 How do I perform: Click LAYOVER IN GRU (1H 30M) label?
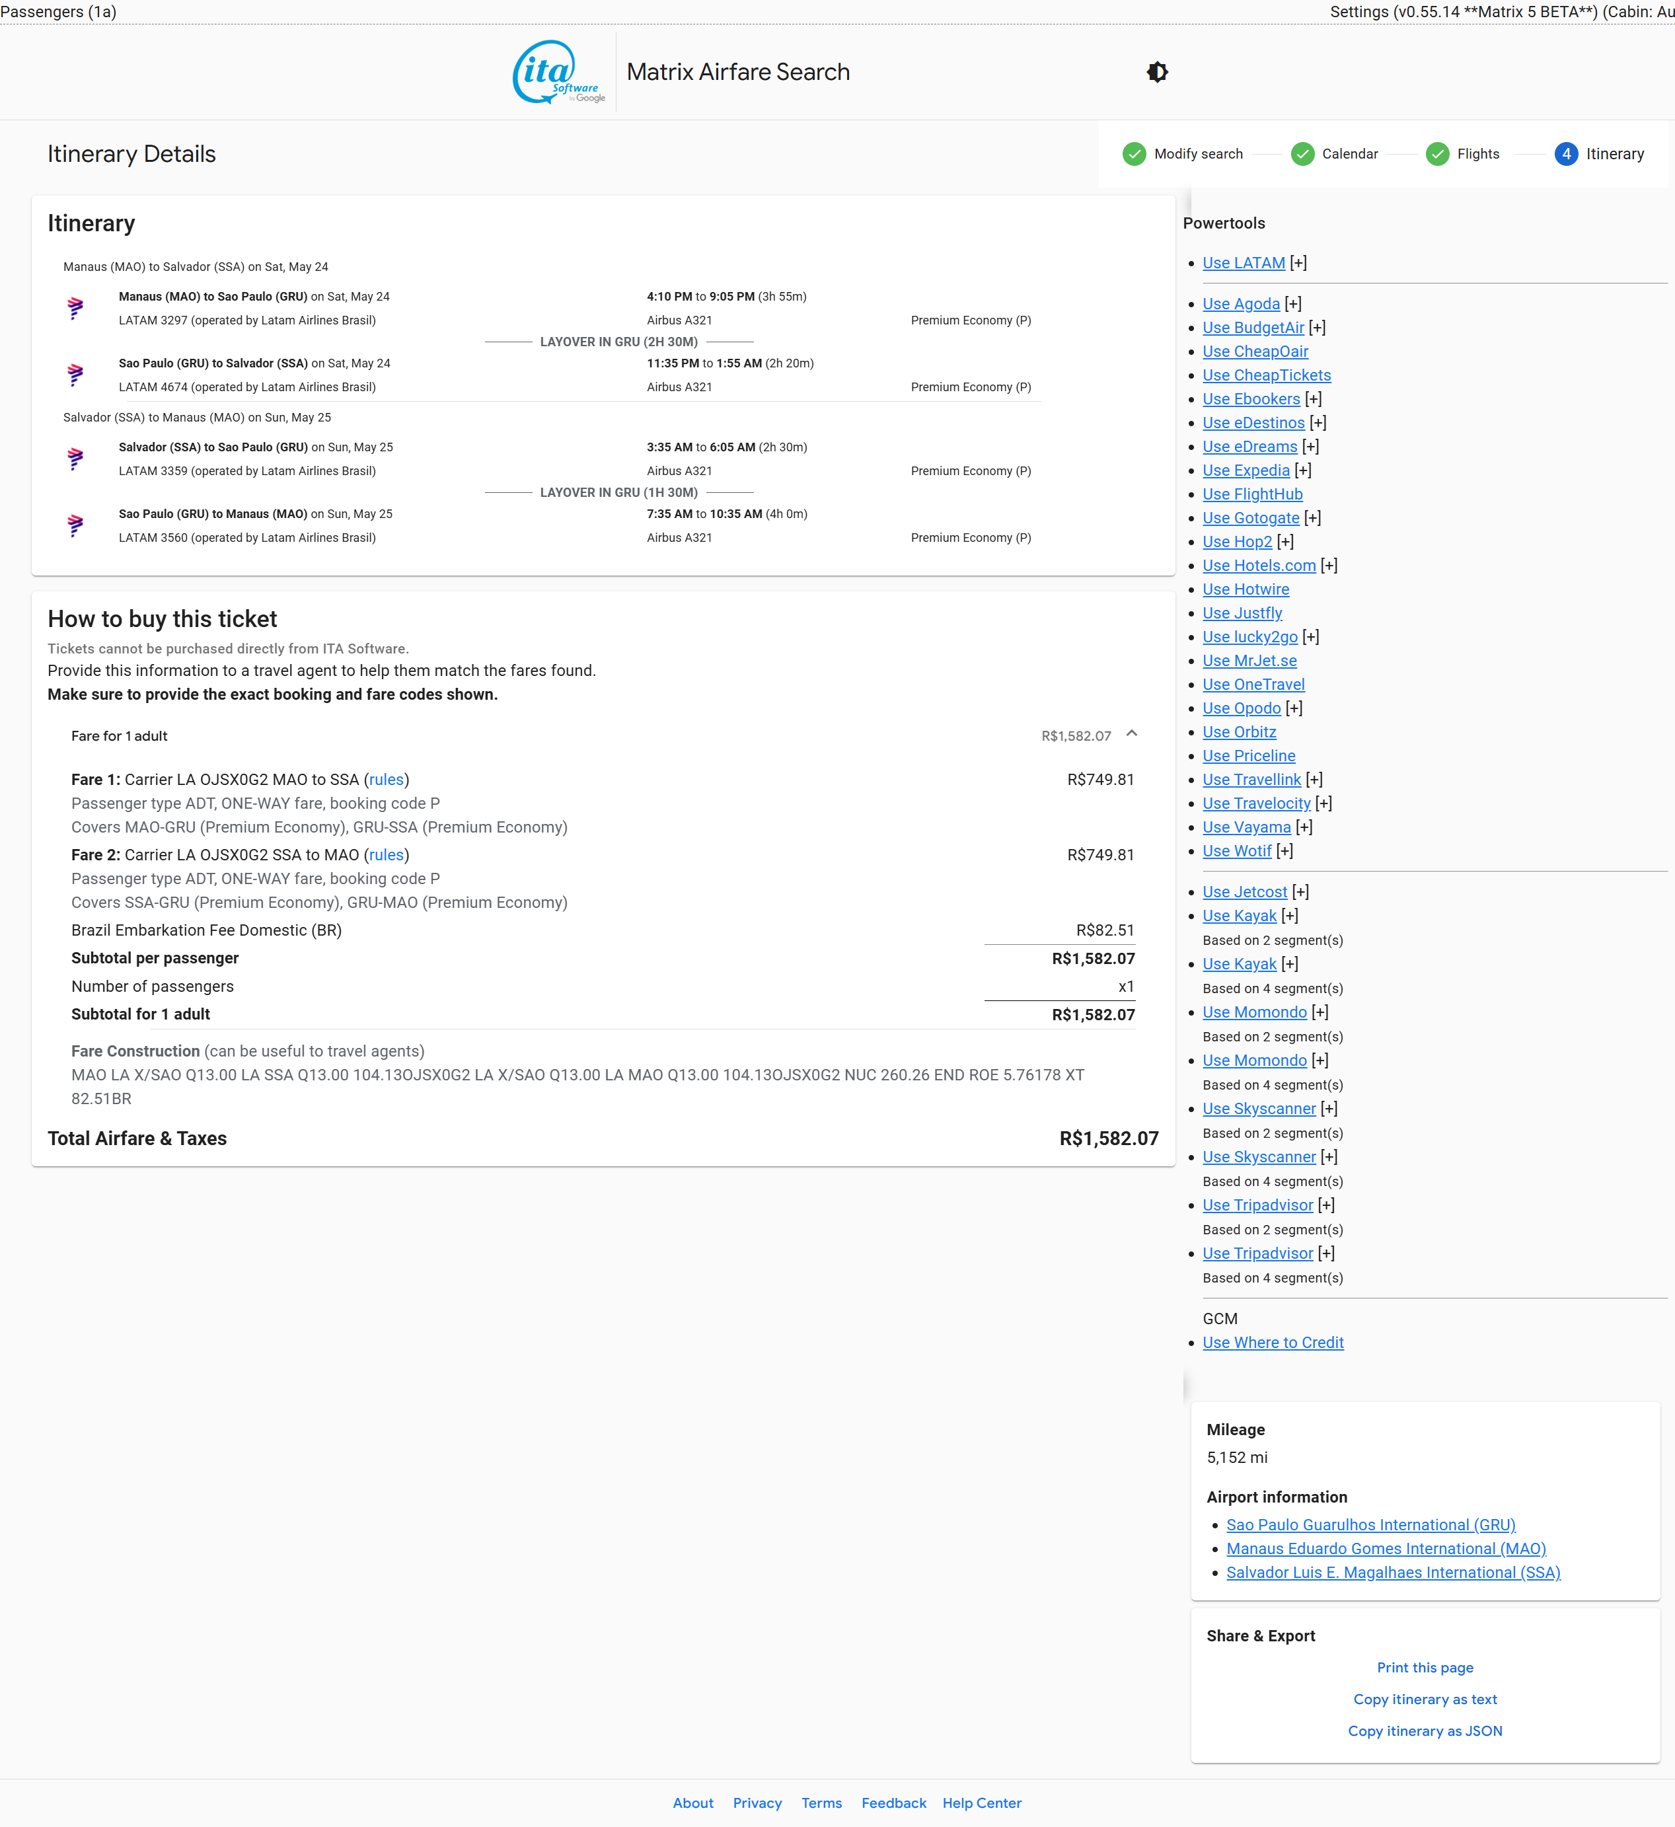click(619, 493)
